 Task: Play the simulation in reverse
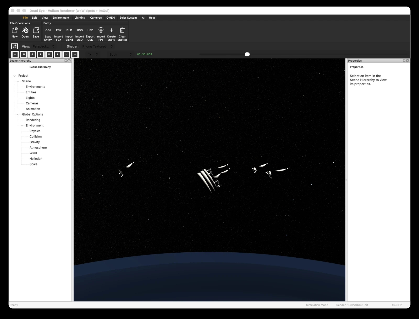tap(32, 54)
